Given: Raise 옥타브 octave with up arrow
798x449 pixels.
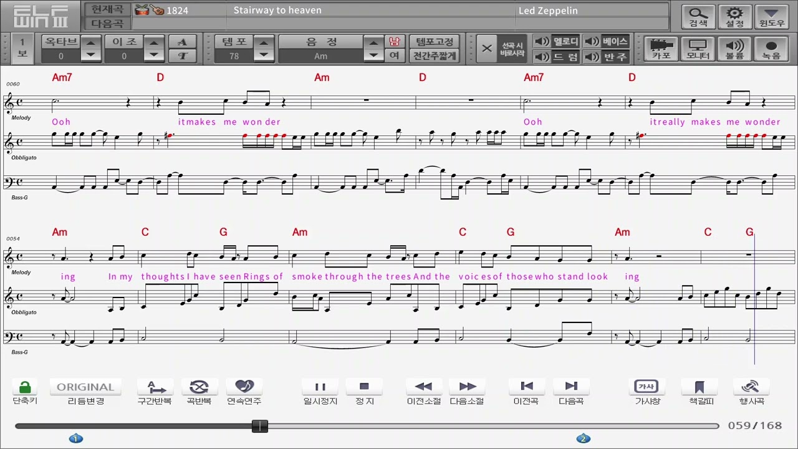Looking at the screenshot, I should point(91,42).
